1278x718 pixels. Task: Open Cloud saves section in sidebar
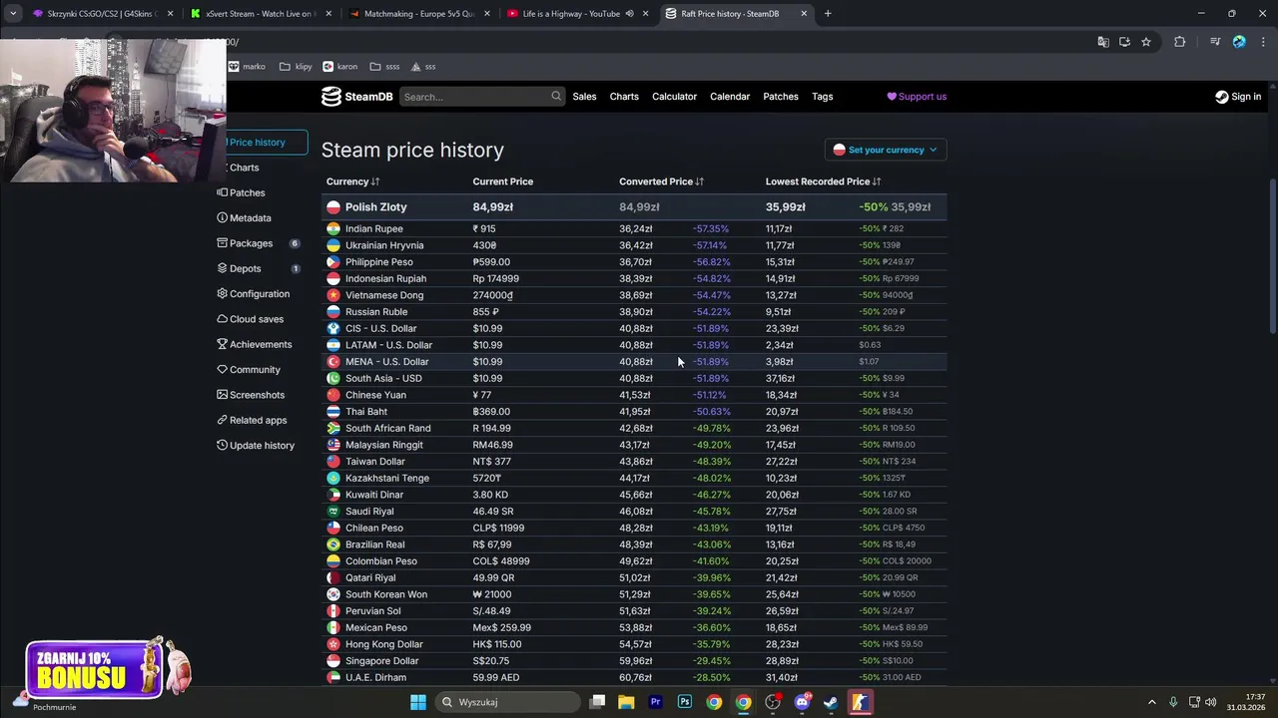252,319
